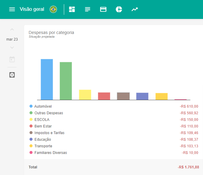Screen dimensions: 203x175
Task: Select the ESCOLA category legend entry
Action: 42,120
